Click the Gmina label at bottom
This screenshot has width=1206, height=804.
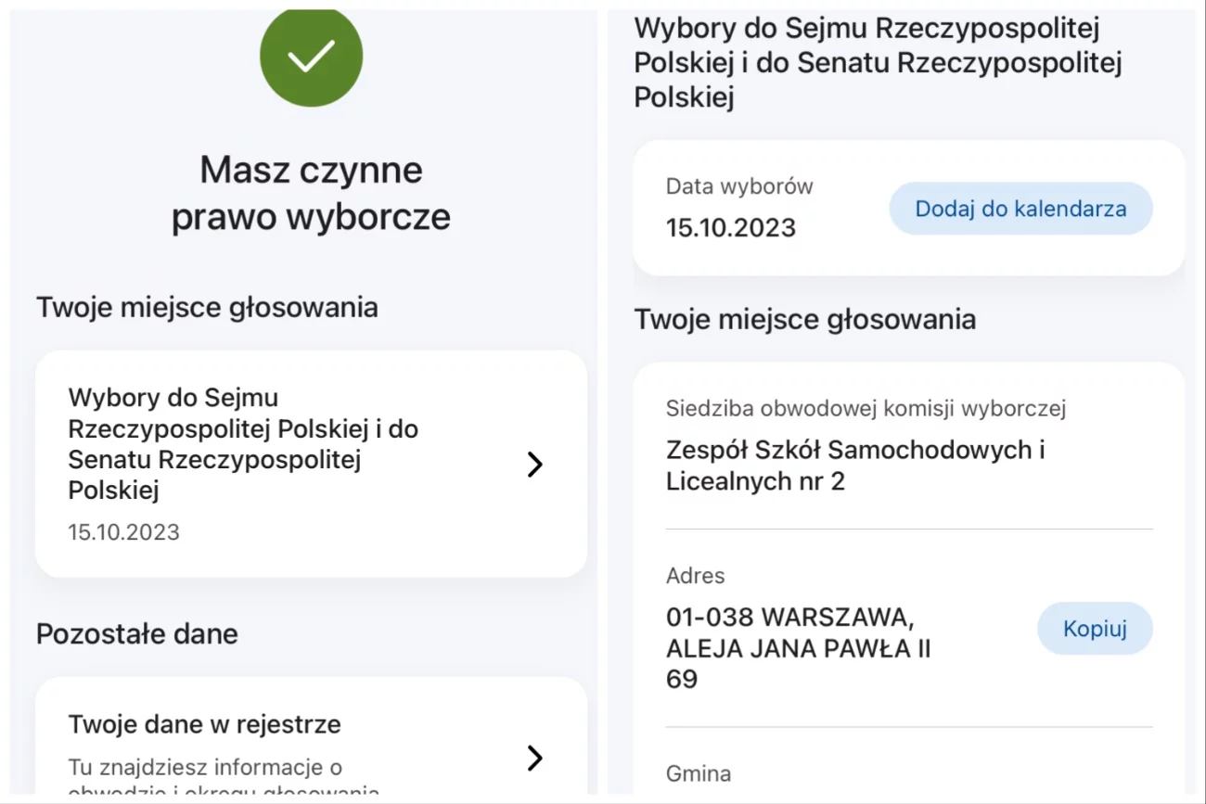point(699,773)
